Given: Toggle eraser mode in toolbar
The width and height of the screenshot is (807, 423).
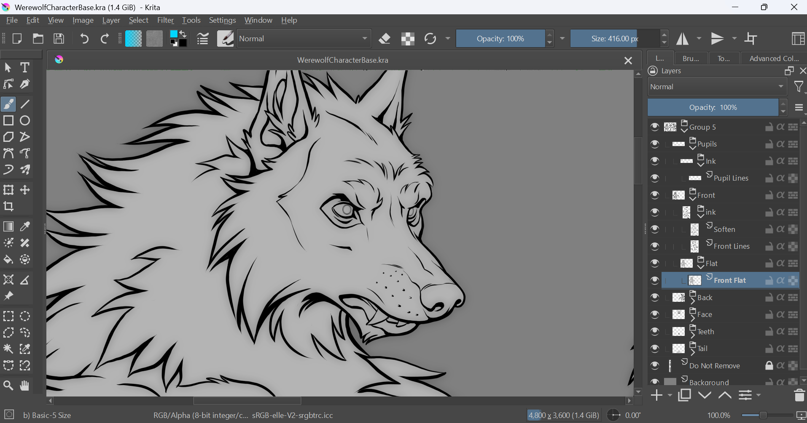Looking at the screenshot, I should (x=385, y=39).
